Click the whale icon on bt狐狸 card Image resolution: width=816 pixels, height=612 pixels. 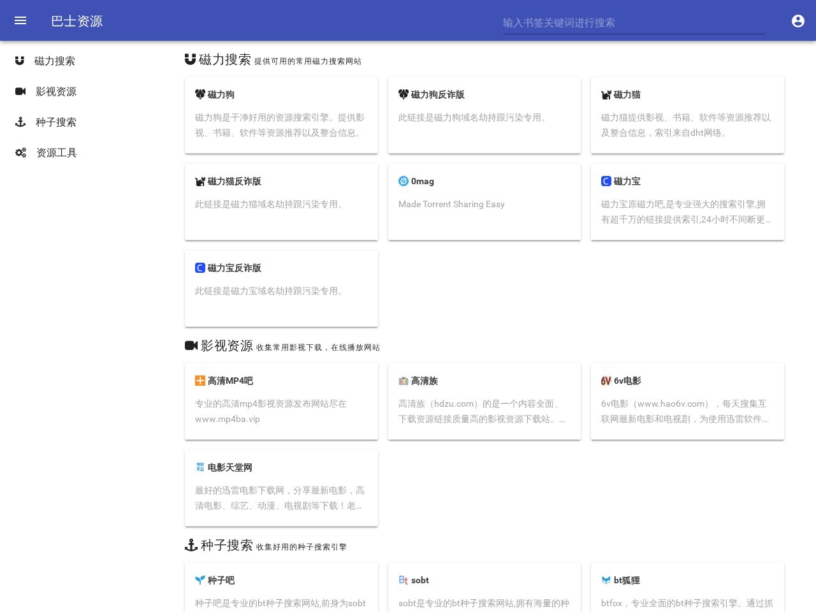click(x=606, y=580)
